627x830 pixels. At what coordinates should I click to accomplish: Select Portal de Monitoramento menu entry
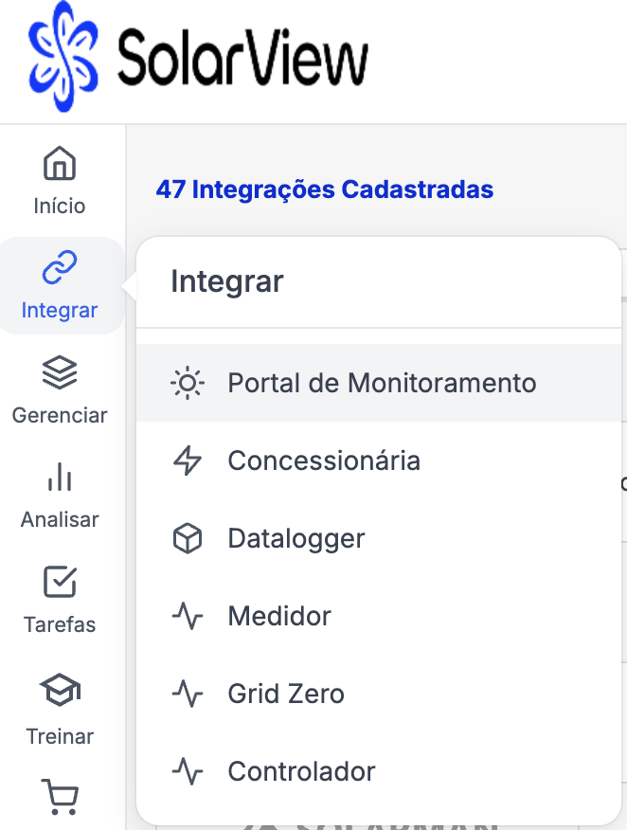coord(382,383)
